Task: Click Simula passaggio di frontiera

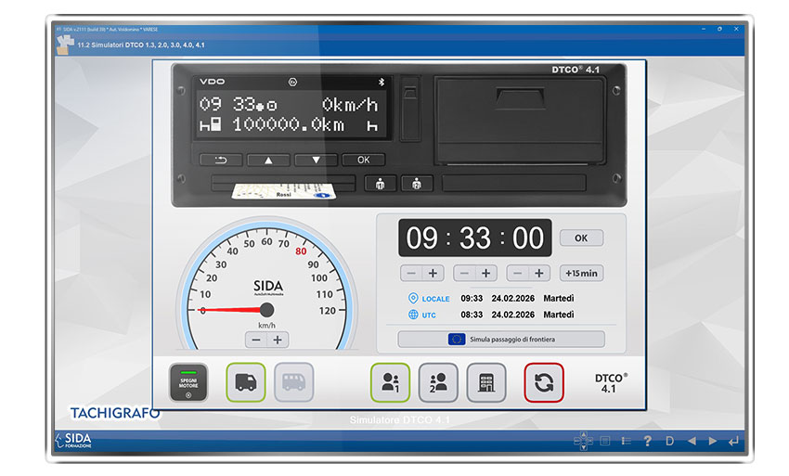Action: (x=501, y=340)
